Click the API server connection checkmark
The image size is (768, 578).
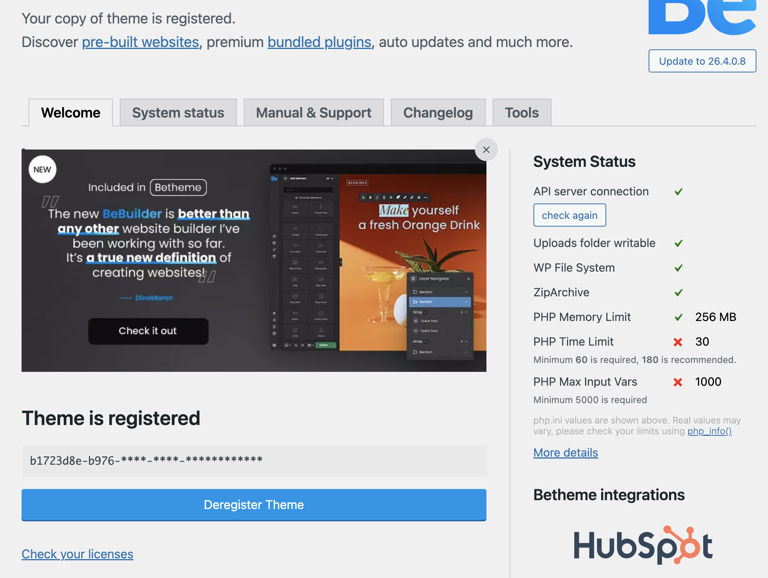click(679, 192)
